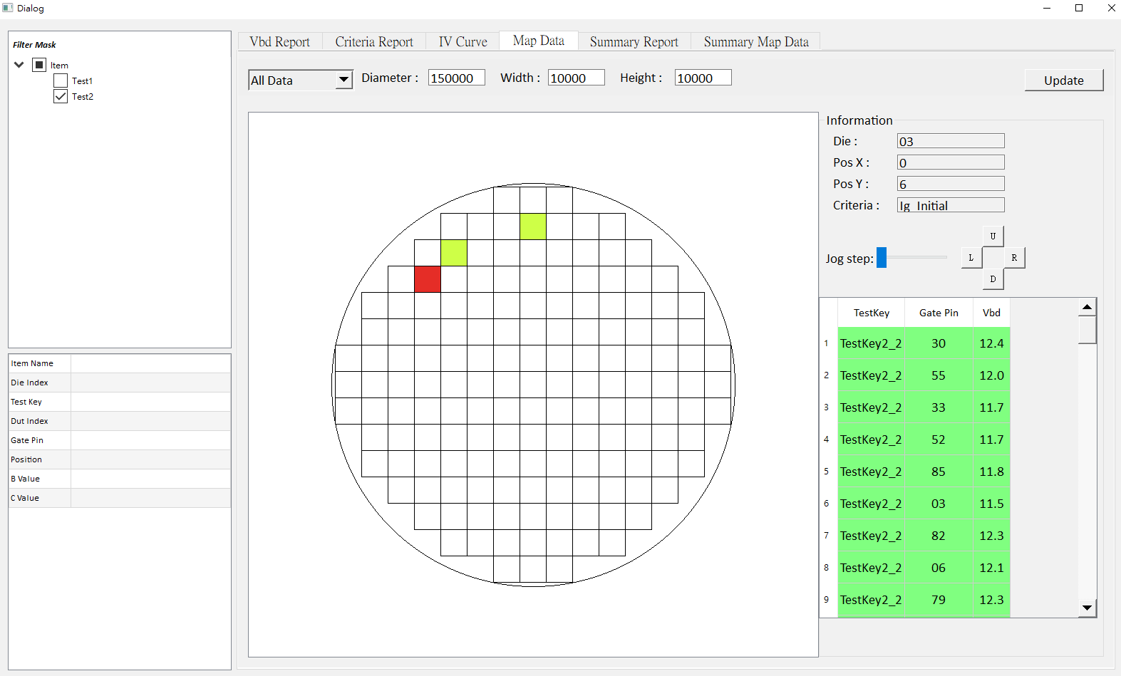Enable the Test1 checkbox
Viewport: 1121px width, 676px height.
tap(61, 80)
